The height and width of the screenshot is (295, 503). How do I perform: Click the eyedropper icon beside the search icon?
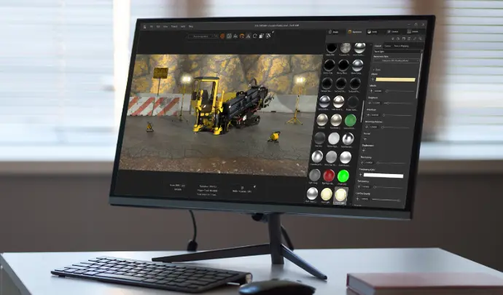click(415, 39)
